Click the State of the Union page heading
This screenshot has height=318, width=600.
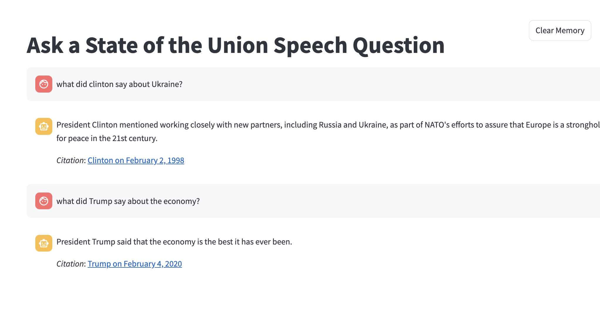(x=235, y=45)
